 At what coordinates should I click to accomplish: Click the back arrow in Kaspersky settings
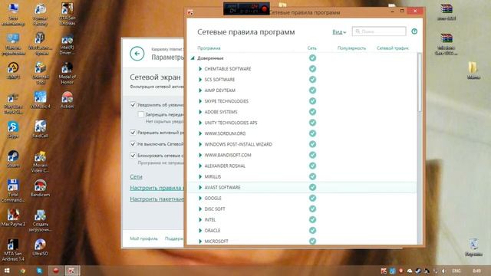(x=137, y=54)
